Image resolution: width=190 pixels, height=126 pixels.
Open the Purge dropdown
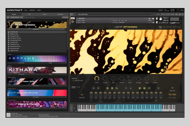coord(151,21)
